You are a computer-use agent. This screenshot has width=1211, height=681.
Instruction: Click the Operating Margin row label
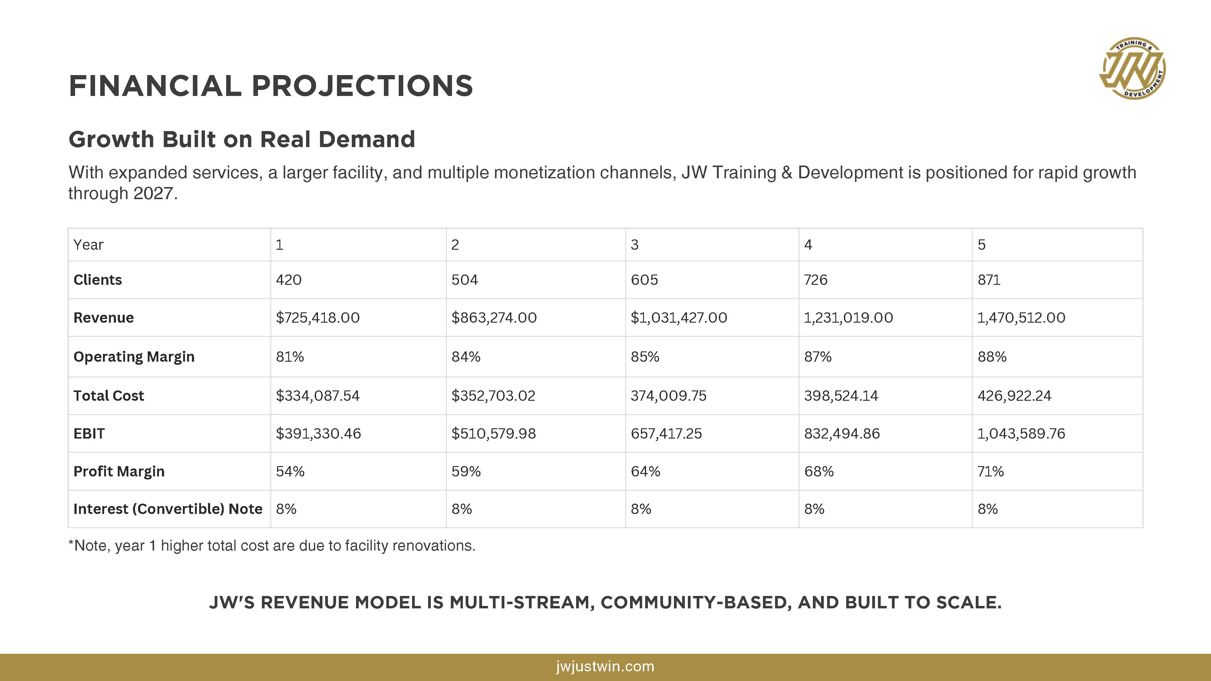pos(134,357)
